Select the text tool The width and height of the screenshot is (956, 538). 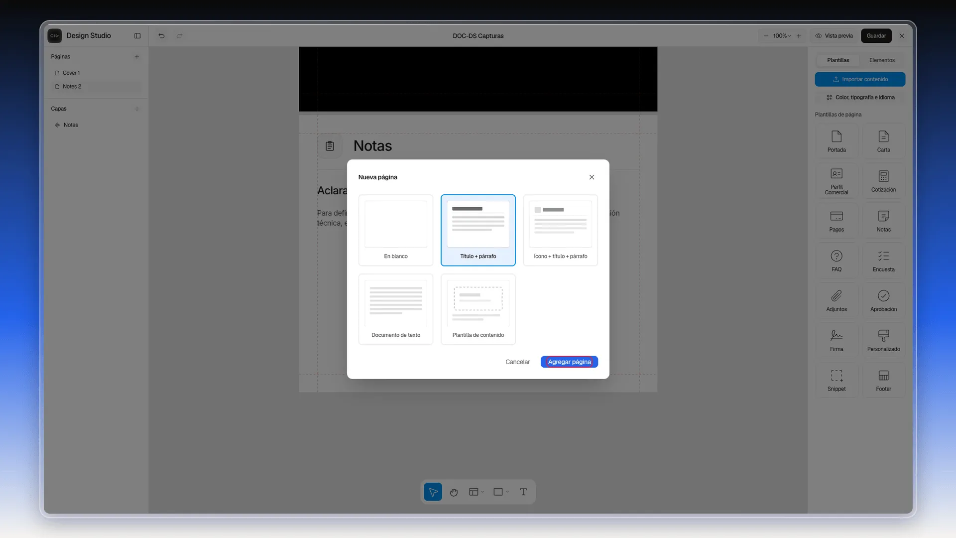pos(523,492)
